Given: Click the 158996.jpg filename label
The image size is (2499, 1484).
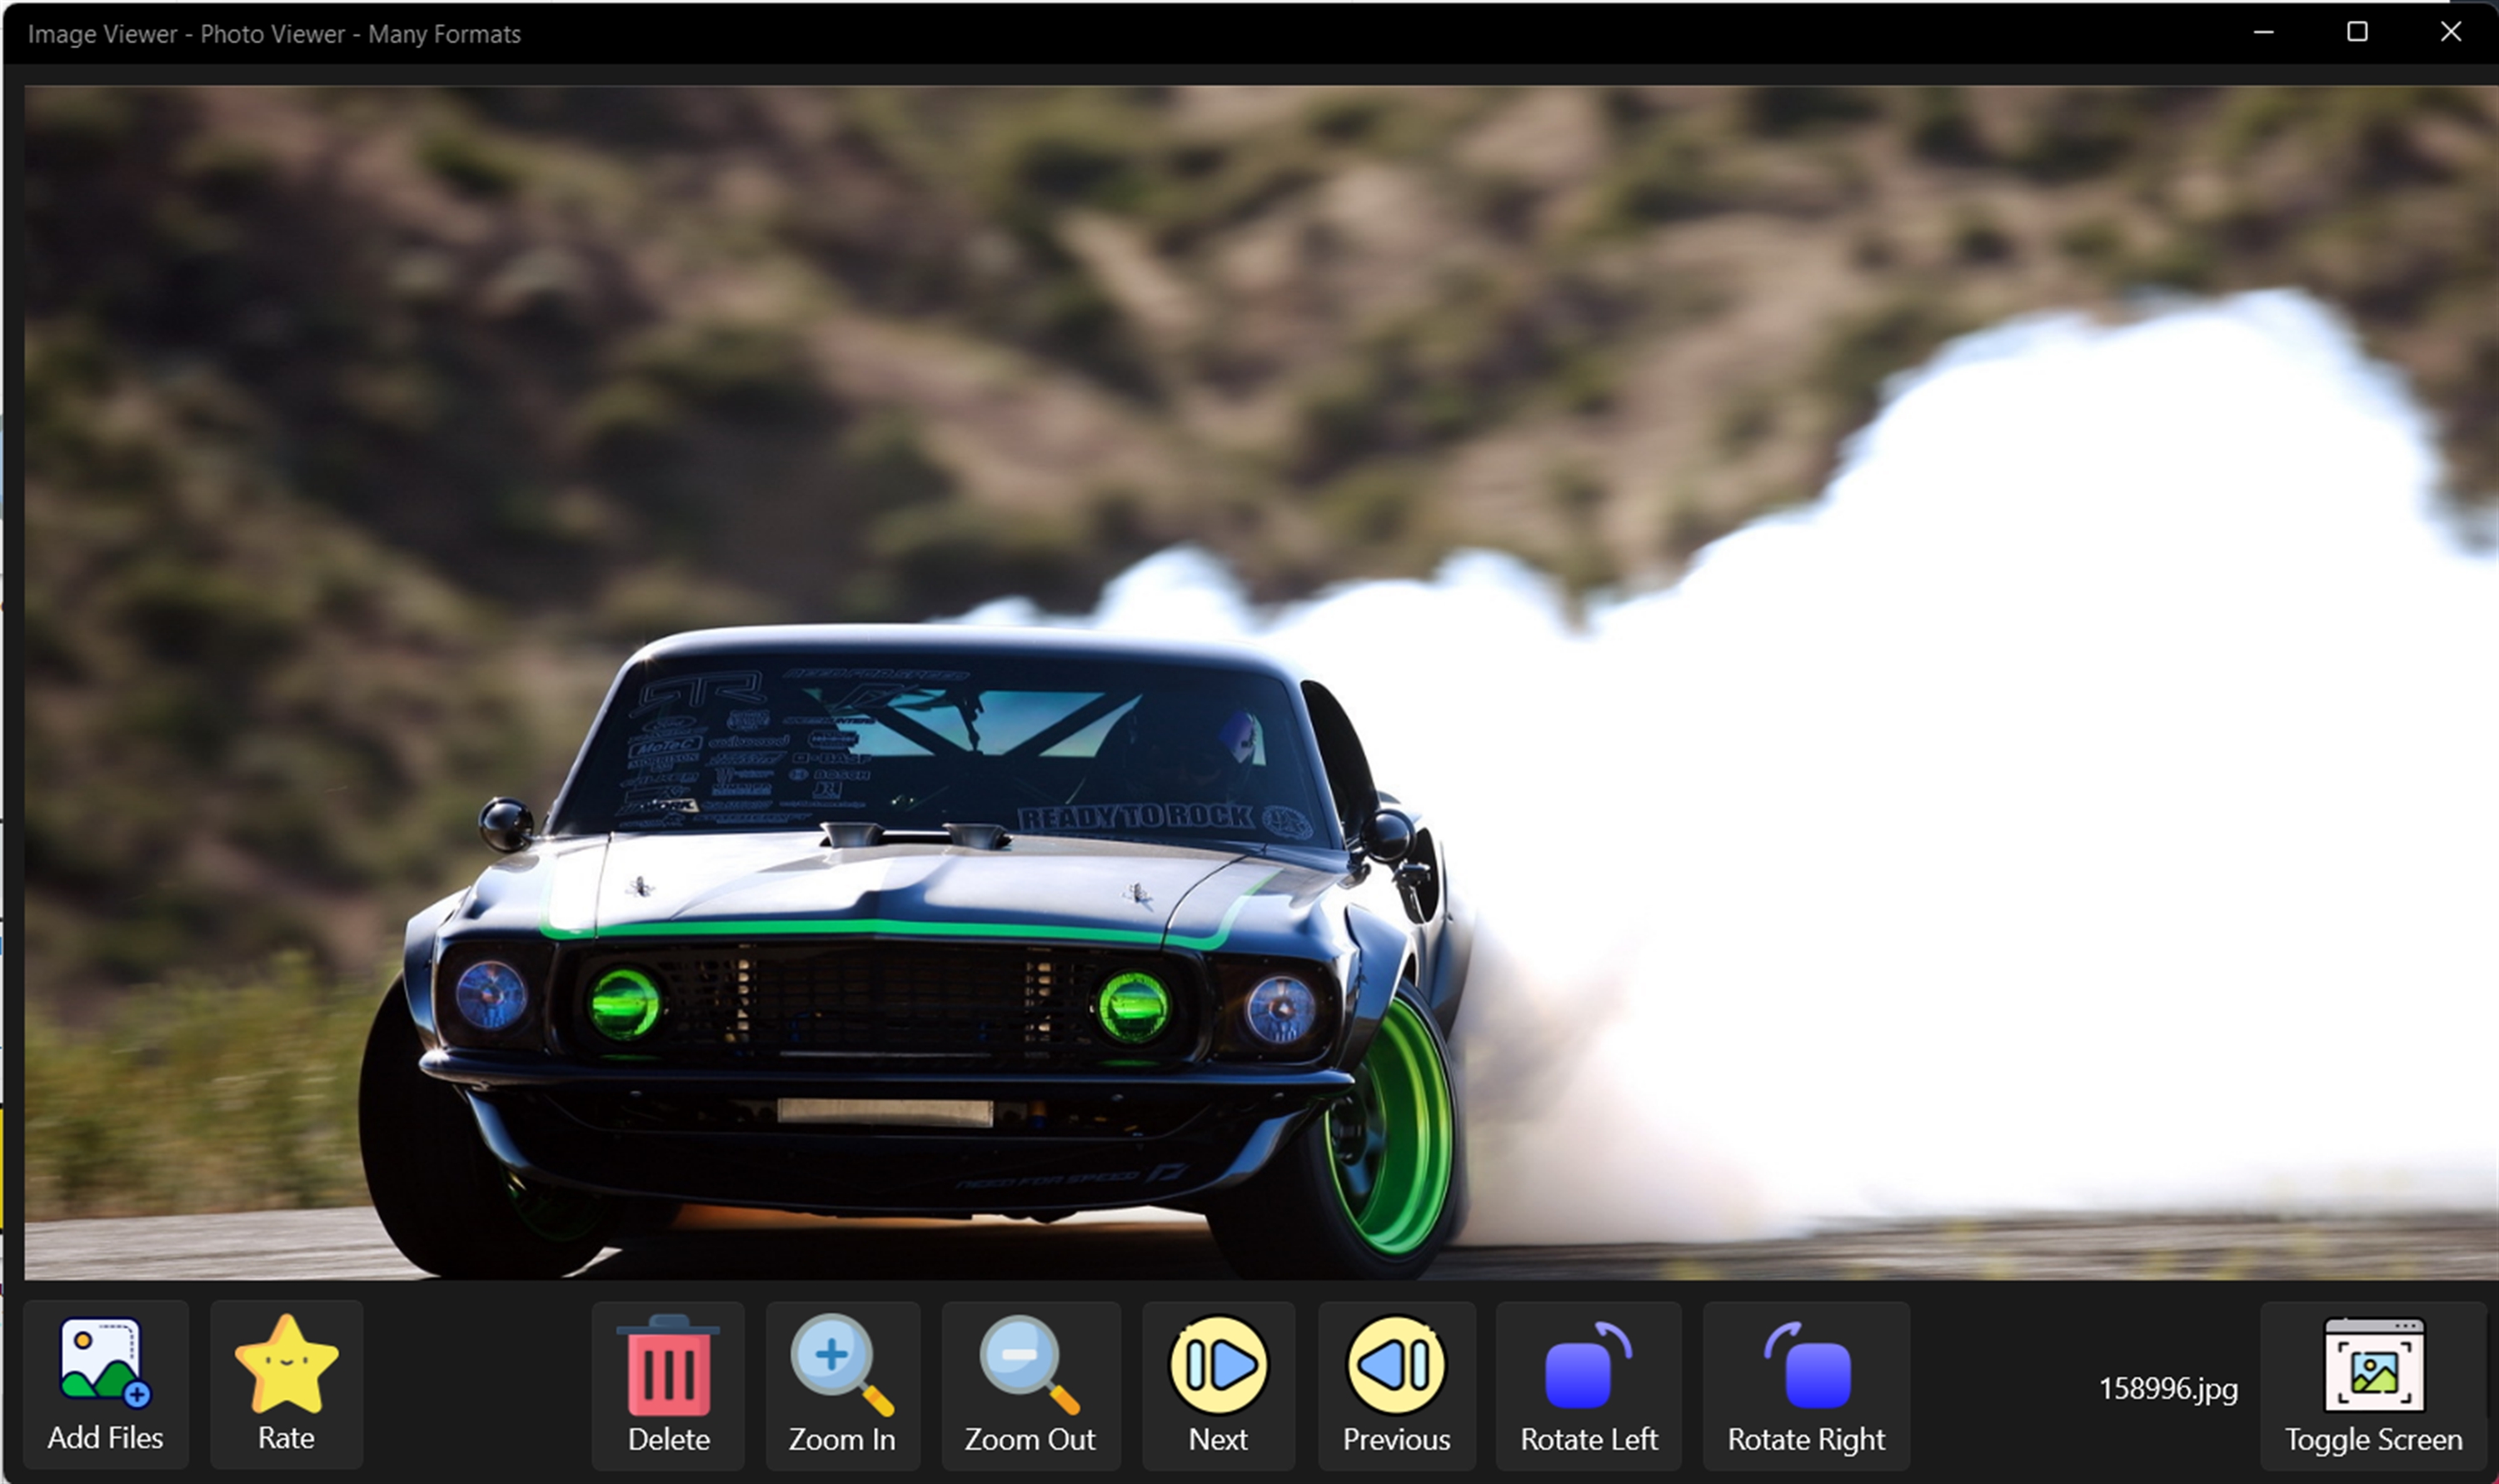Looking at the screenshot, I should click(x=2167, y=1389).
